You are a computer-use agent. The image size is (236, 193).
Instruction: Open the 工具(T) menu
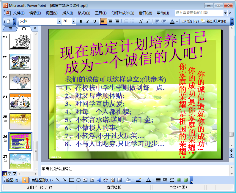point(101,13)
